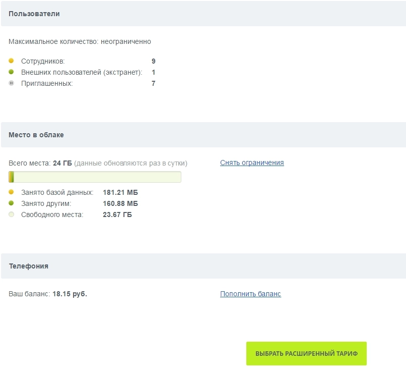This screenshot has width=406, height=374.
Task: Click the green dot beside Внешних пользователей
Action: click(x=11, y=72)
